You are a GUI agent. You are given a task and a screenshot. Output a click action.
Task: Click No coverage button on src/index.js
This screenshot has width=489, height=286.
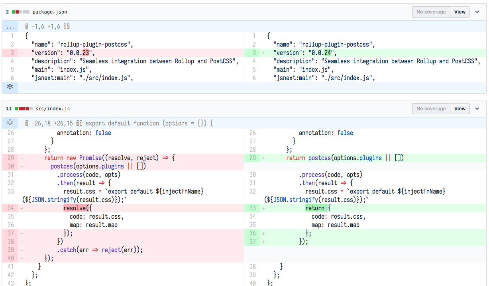tap(431, 109)
